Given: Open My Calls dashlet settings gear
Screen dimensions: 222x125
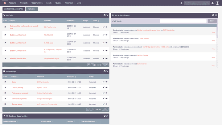Looking at the screenshot, I should [x=105, y=15].
